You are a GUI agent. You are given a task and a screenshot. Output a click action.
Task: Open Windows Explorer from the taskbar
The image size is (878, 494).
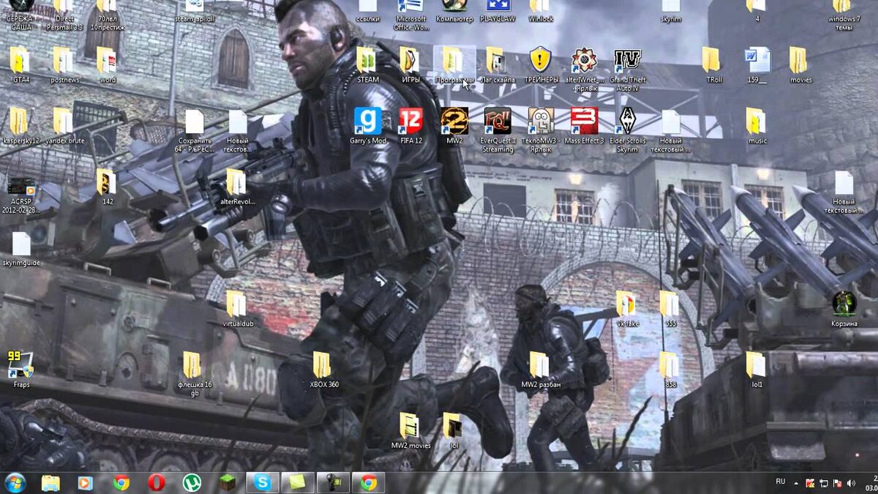click(x=50, y=483)
